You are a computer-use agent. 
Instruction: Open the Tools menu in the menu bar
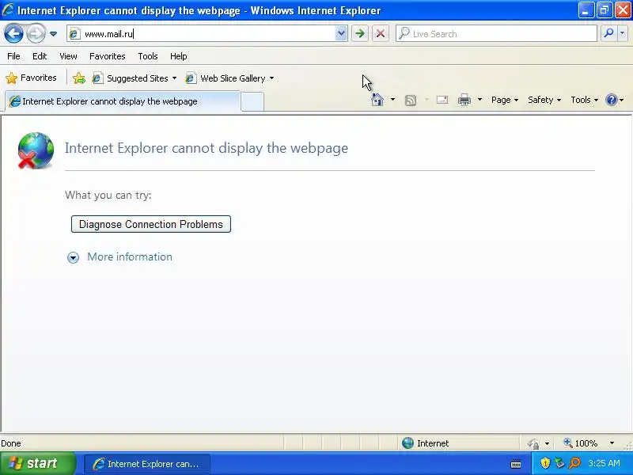point(148,56)
